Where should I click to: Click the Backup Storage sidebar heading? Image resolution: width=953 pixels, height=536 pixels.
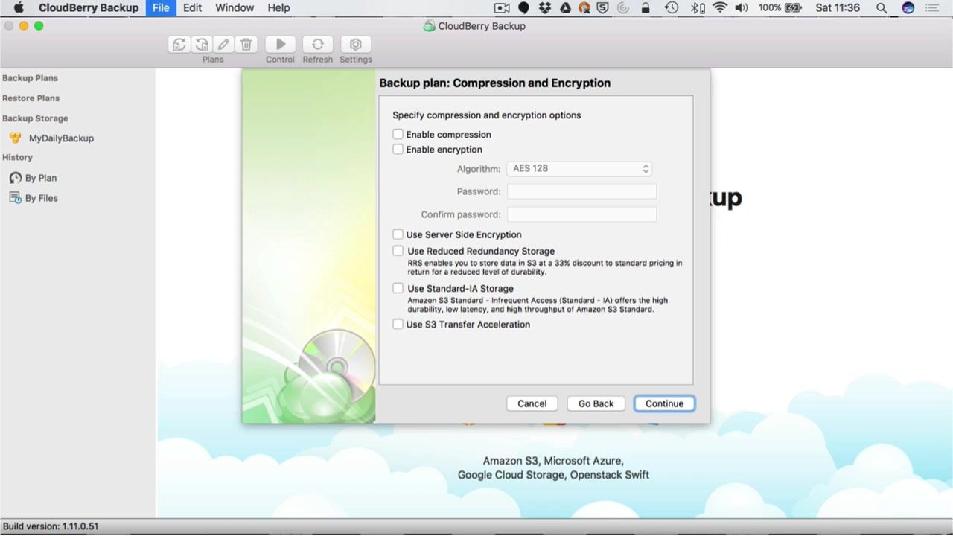point(35,118)
